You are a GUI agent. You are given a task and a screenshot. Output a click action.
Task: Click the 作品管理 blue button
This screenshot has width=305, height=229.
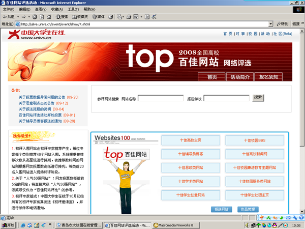click(x=248, y=210)
